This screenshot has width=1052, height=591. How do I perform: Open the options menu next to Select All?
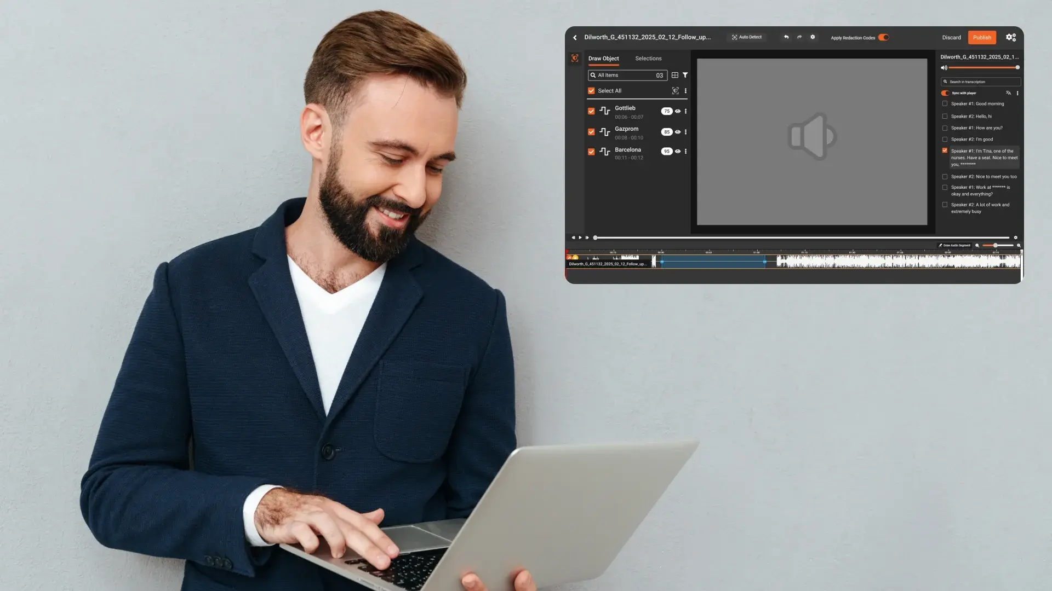pos(685,90)
